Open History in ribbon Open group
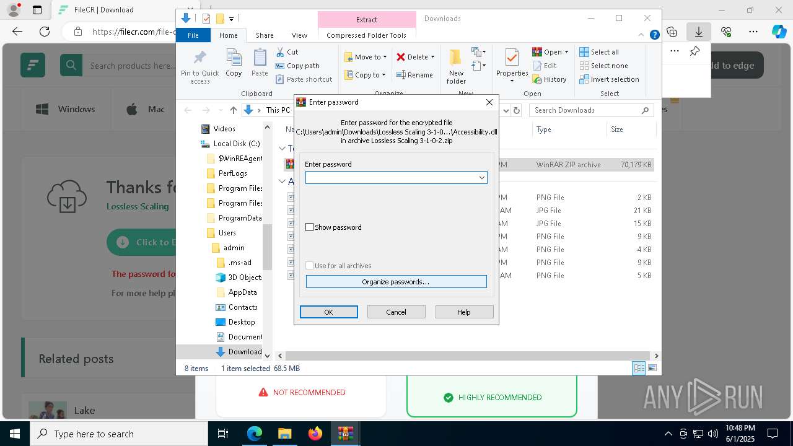Viewport: 793px width, 446px height. pos(550,79)
